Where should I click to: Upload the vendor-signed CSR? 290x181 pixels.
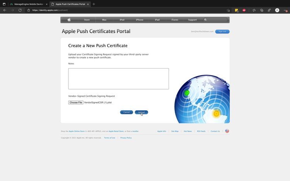click(x=141, y=112)
